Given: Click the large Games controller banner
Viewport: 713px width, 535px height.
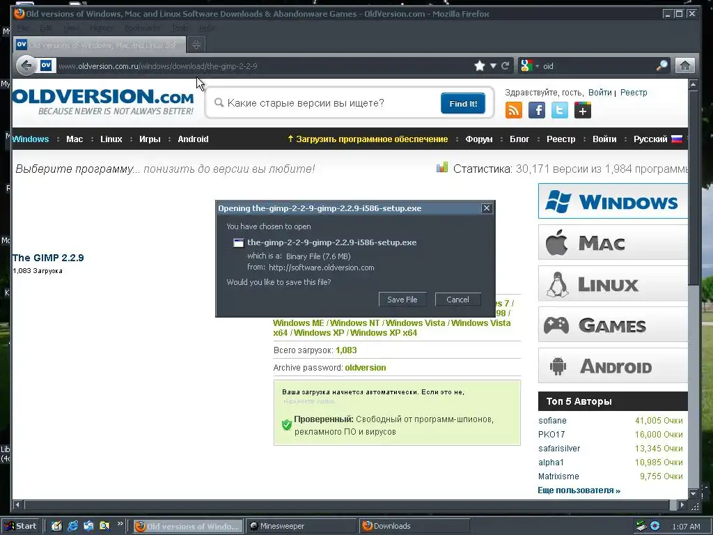Looking at the screenshot, I should 613,325.
